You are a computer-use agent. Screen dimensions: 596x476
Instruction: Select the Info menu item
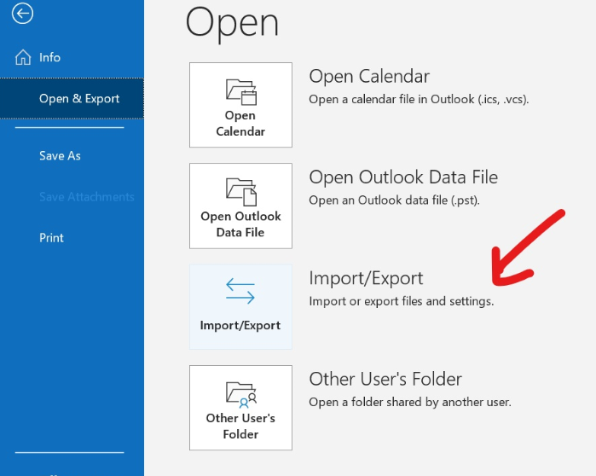tap(49, 57)
